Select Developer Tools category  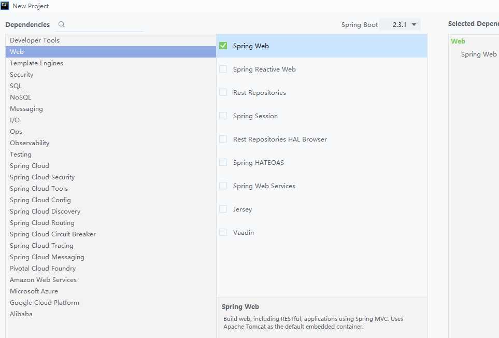point(111,40)
